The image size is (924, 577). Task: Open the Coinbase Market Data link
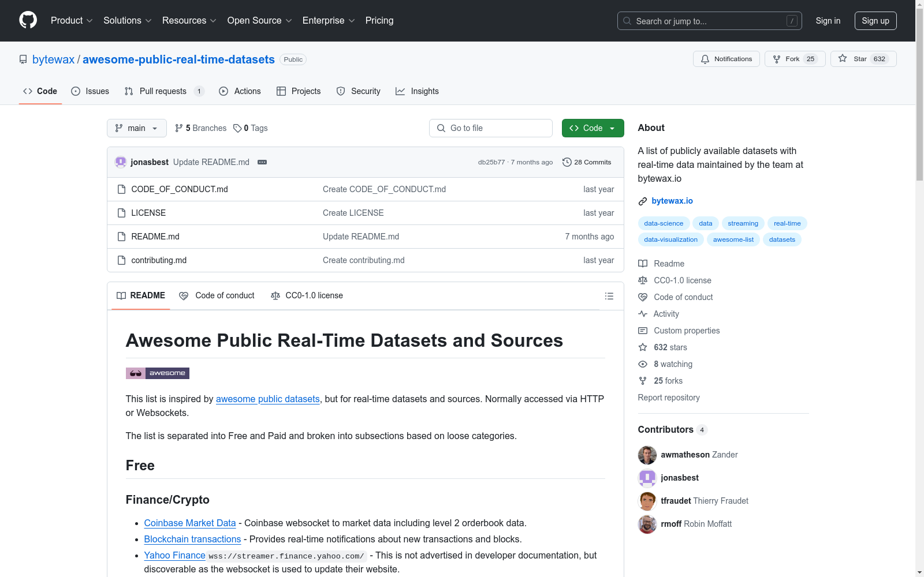click(190, 523)
